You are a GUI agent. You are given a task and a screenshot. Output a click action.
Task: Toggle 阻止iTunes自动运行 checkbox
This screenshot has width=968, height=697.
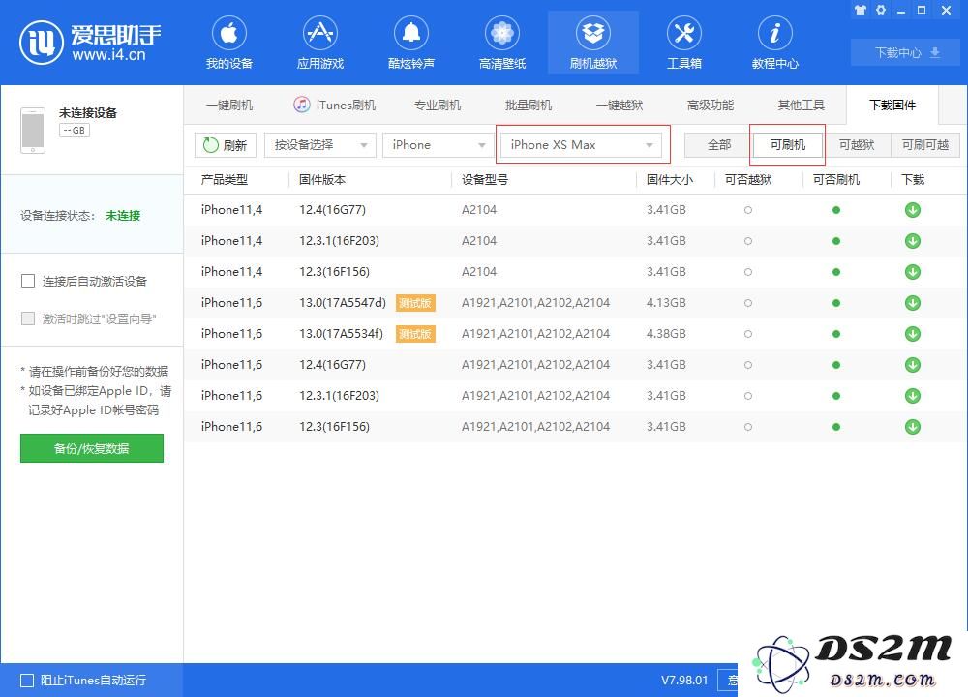click(x=27, y=681)
